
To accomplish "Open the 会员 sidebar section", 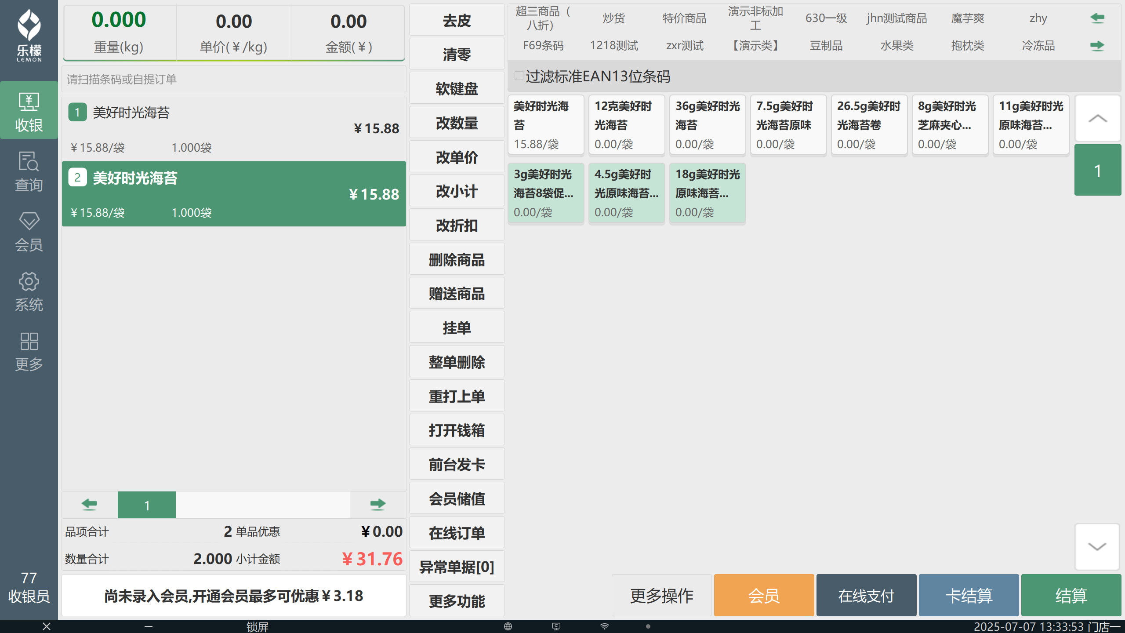I will [29, 231].
